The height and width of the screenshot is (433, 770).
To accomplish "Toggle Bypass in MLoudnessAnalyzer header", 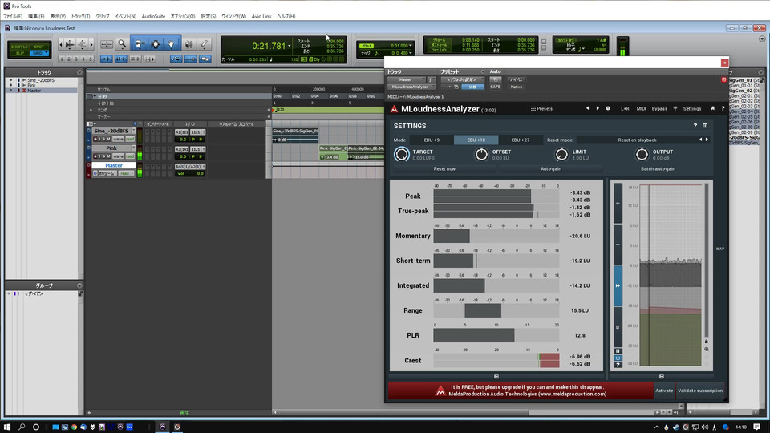I will [x=659, y=108].
